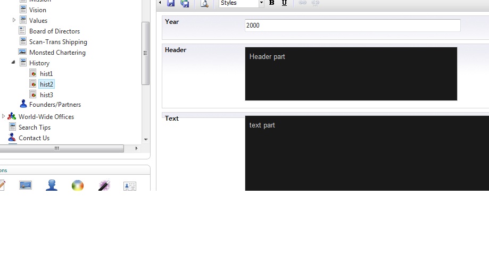489x255 pixels.
Task: Open Founders/Partners in the tree
Action: pyautogui.click(x=55, y=105)
